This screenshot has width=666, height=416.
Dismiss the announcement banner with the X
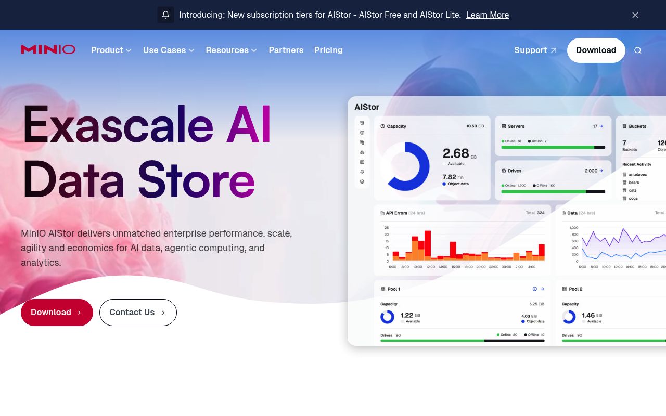(x=635, y=15)
